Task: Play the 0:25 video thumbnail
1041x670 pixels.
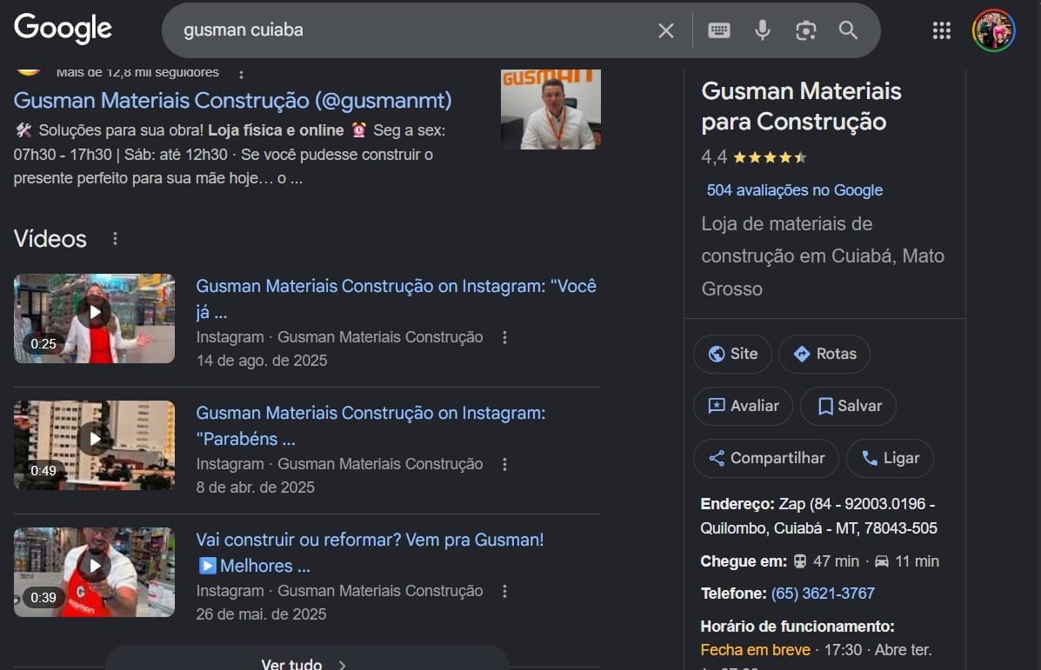Action: pyautogui.click(x=94, y=318)
